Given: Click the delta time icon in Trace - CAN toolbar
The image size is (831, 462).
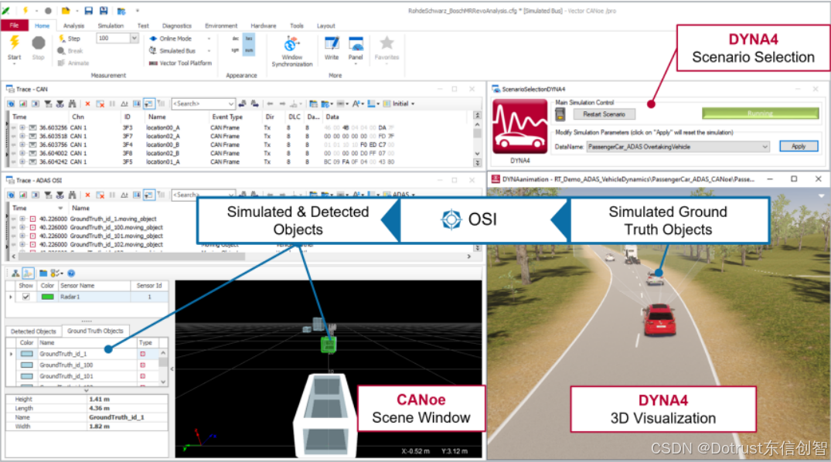Looking at the screenshot, I should tap(124, 104).
